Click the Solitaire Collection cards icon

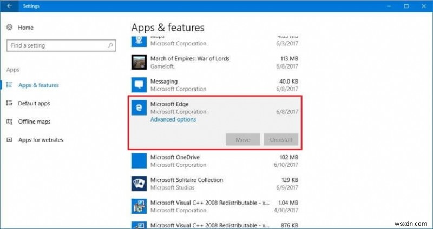139,184
